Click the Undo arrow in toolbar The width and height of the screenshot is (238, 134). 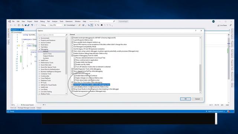32,25
